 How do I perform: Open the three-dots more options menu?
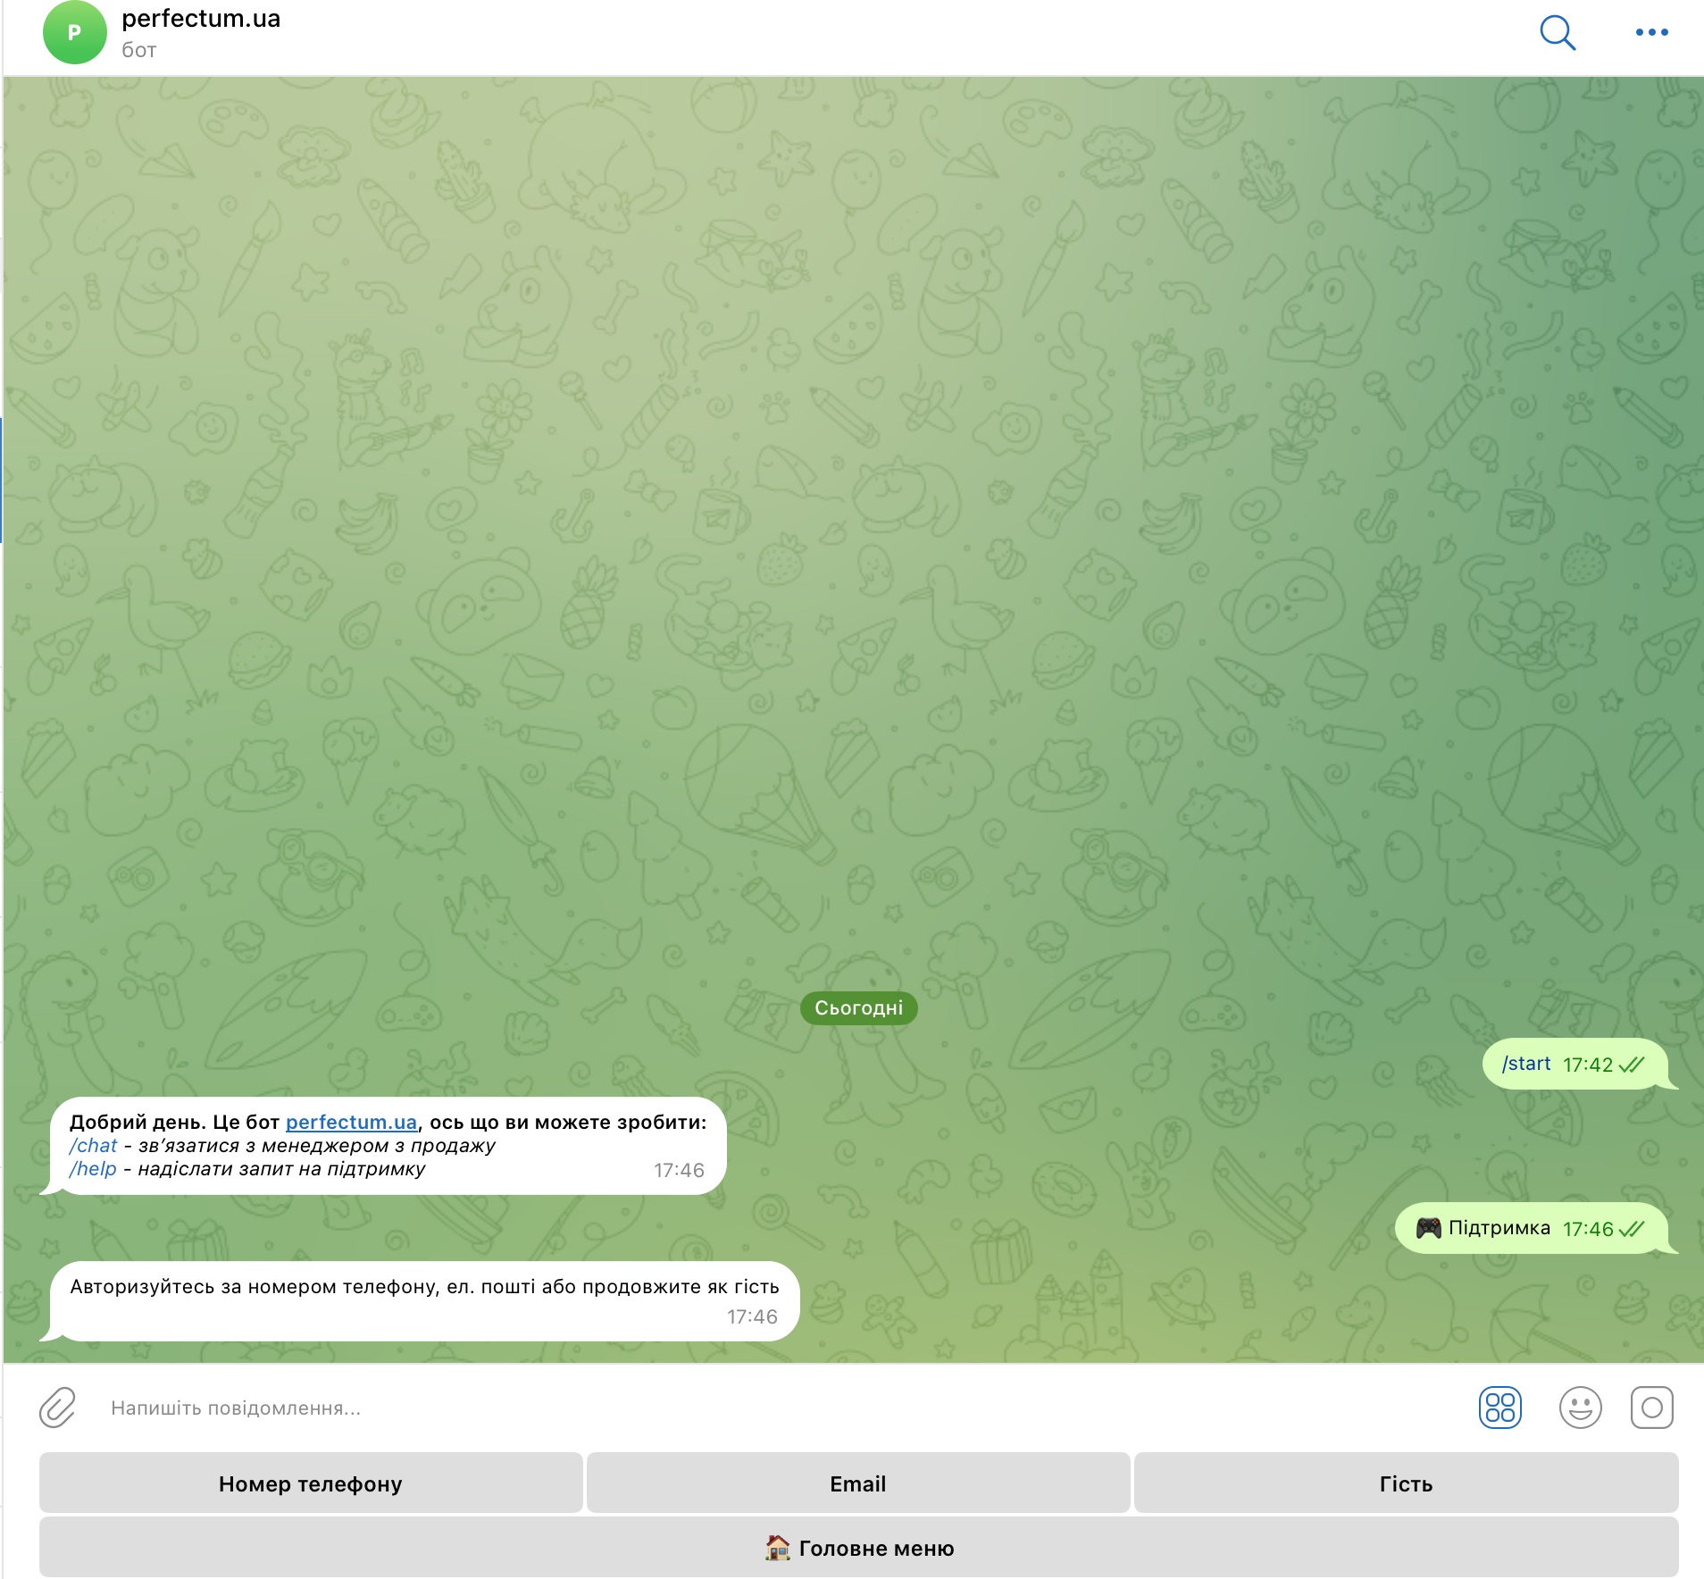(1651, 32)
